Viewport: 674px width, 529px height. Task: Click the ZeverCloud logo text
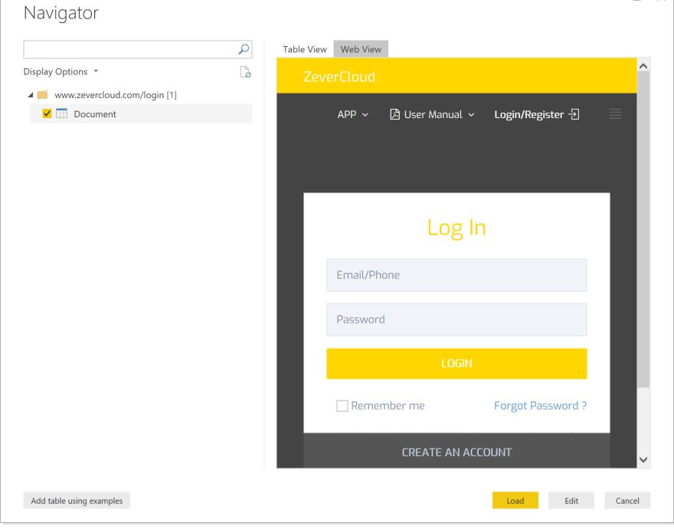(x=339, y=77)
